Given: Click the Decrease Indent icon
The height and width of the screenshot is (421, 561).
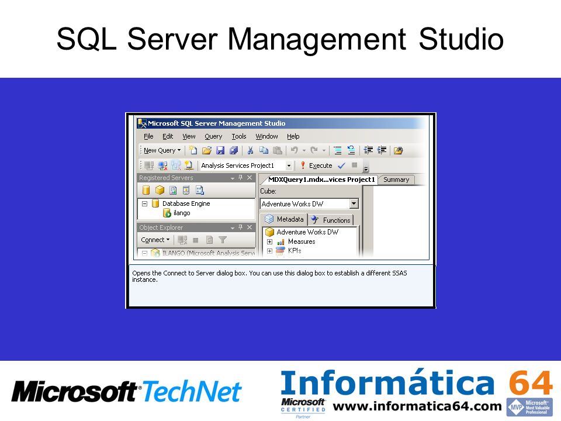Looking at the screenshot, I should [368, 150].
